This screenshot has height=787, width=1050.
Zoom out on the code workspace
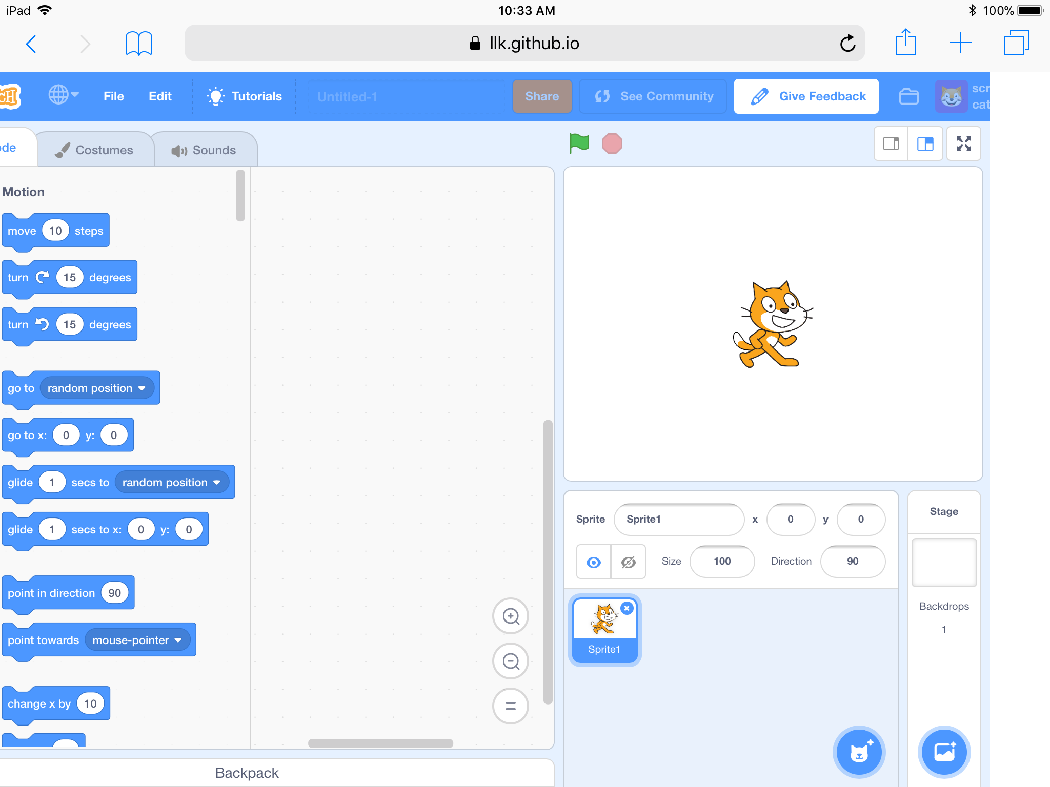point(511,661)
